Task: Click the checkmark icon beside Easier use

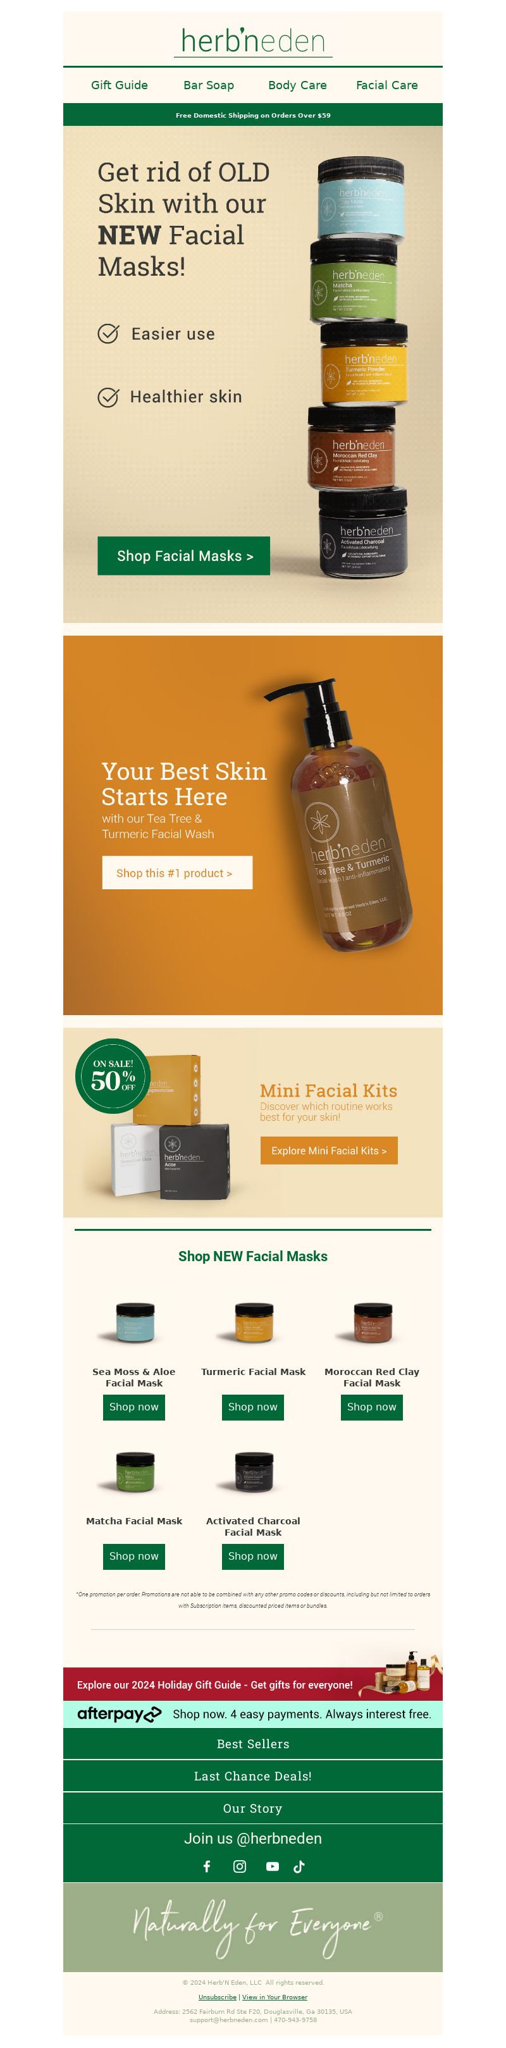Action: tap(108, 333)
